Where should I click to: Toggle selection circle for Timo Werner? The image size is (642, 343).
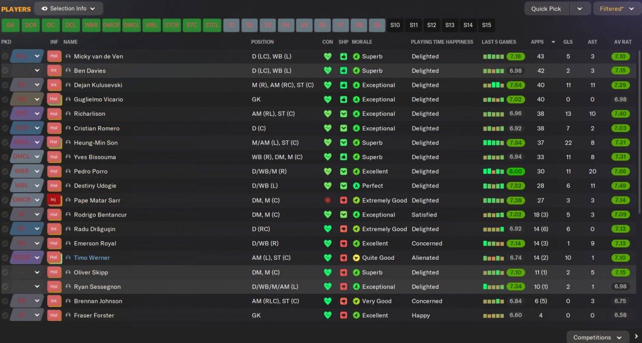click(5, 258)
